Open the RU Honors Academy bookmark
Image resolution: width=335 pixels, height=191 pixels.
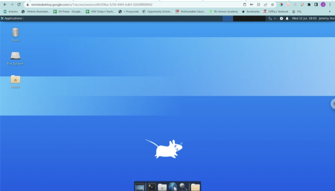[224, 11]
